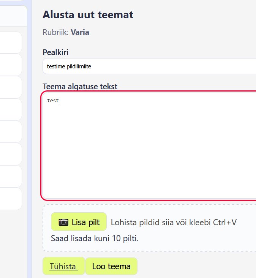Click the Rubriik label text
The image size is (256, 278).
pos(55,32)
